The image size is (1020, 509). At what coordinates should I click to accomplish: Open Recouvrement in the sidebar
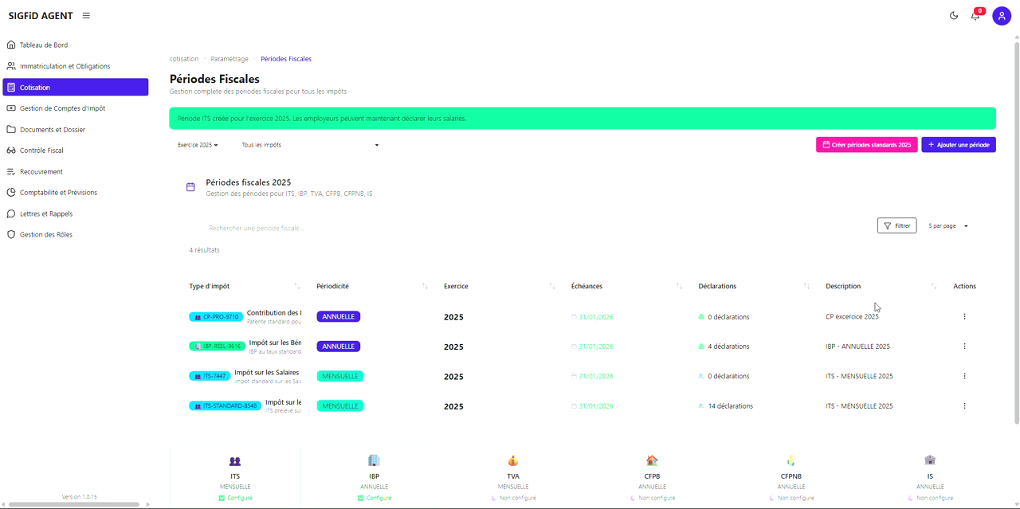point(41,172)
